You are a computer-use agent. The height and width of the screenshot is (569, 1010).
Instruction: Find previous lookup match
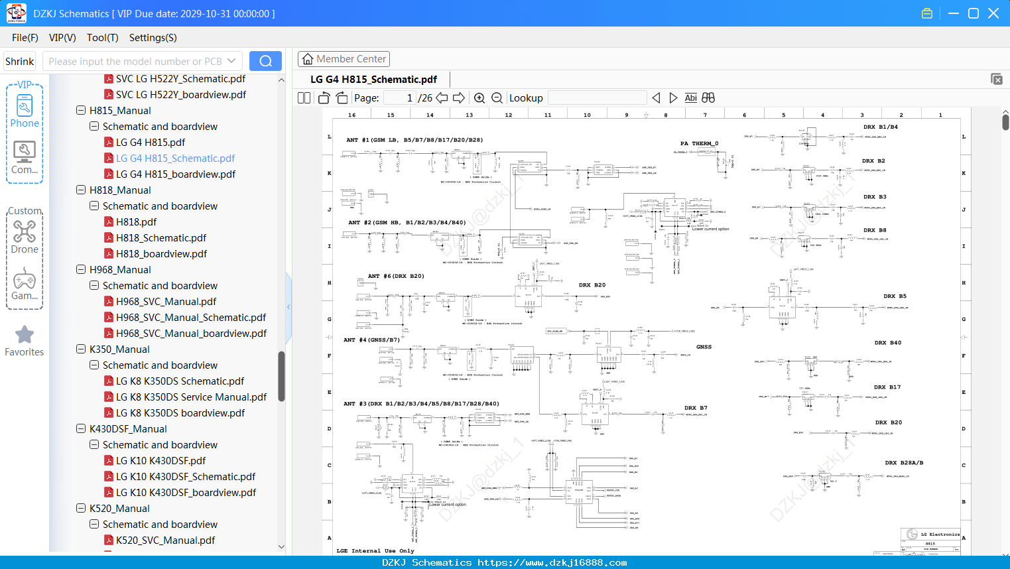pyautogui.click(x=656, y=97)
